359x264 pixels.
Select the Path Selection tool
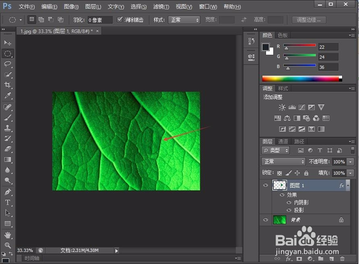[x=8, y=213]
